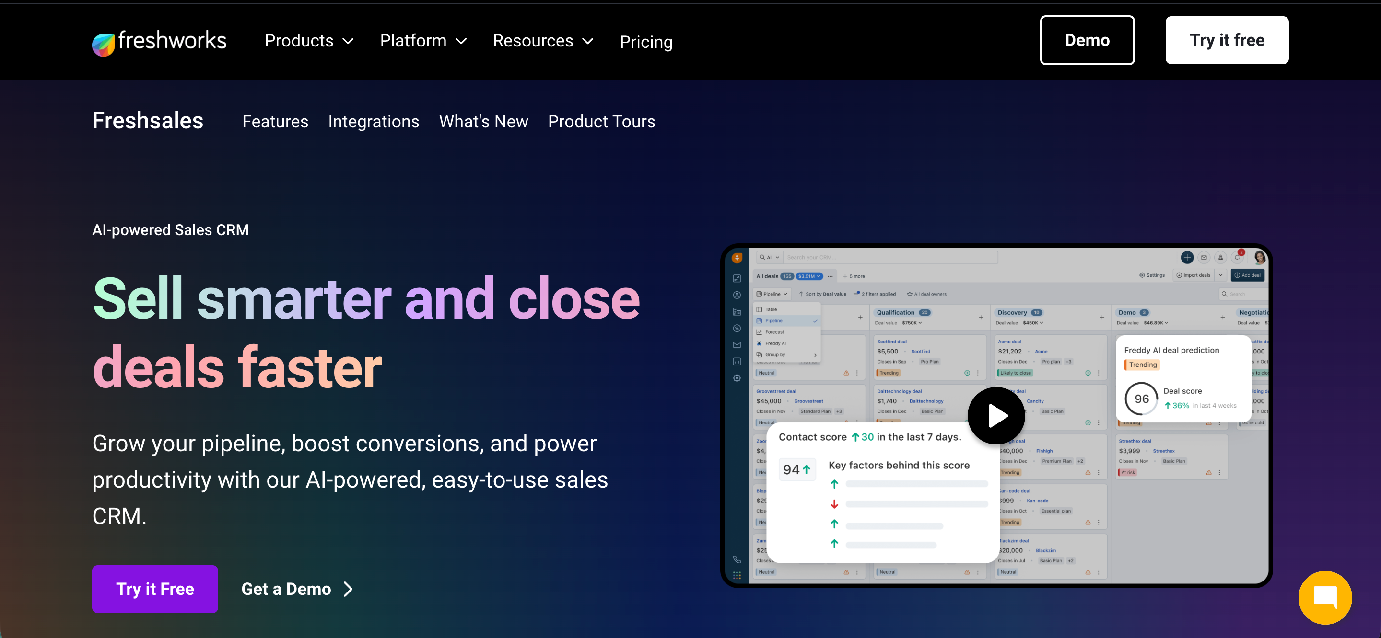Open the Integrations tab
This screenshot has height=638, width=1381.
pyautogui.click(x=373, y=122)
